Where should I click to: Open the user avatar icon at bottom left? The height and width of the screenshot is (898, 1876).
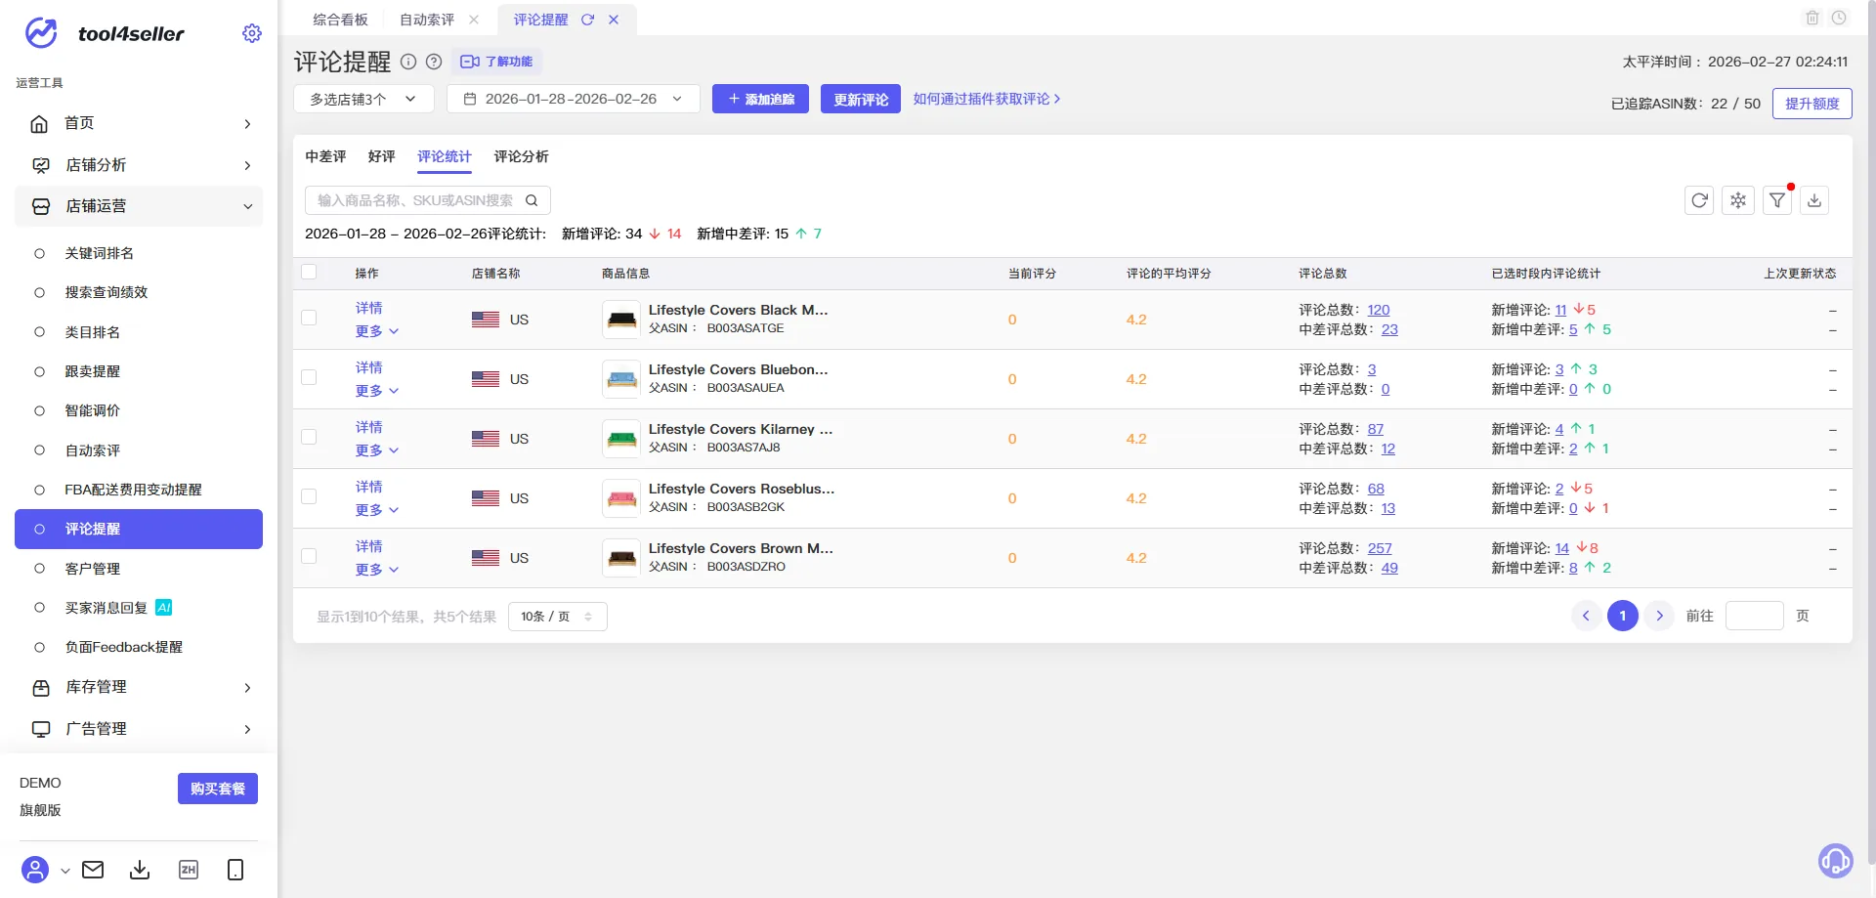pos(35,870)
